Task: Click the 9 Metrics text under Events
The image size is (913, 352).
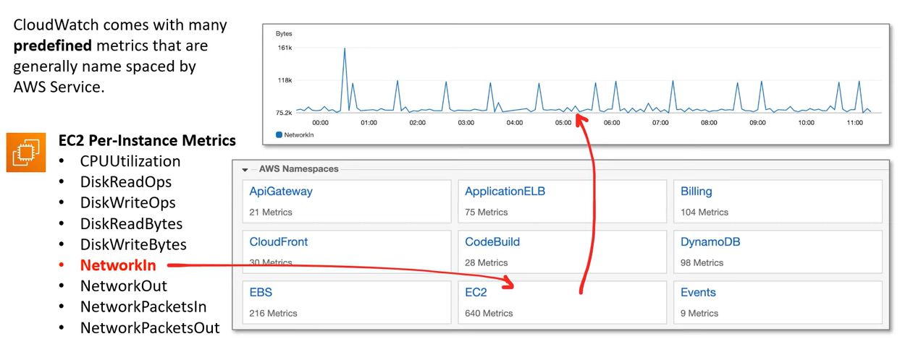Action: click(699, 313)
